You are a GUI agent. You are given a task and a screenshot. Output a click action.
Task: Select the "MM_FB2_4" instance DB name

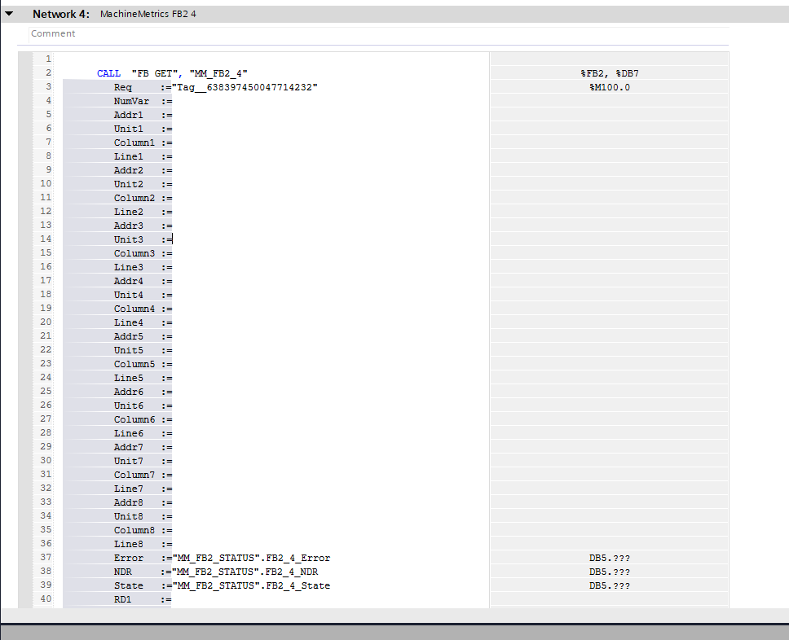[218, 73]
